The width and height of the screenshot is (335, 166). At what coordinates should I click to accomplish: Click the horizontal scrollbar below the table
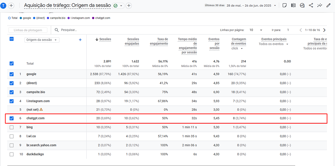point(151,165)
